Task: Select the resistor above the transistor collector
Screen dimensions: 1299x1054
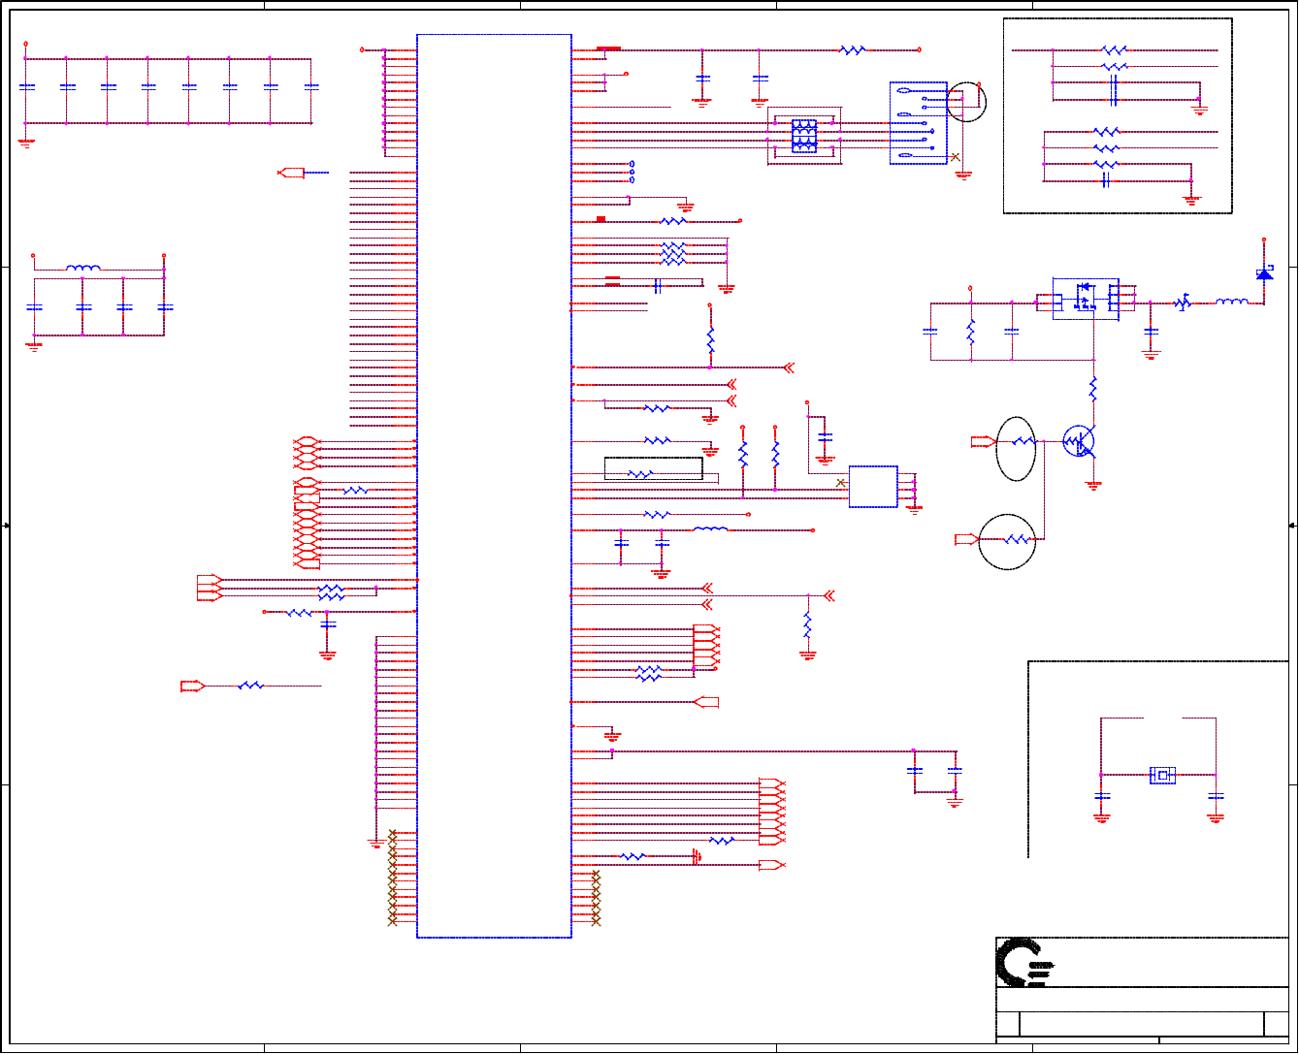Action: coord(1093,390)
